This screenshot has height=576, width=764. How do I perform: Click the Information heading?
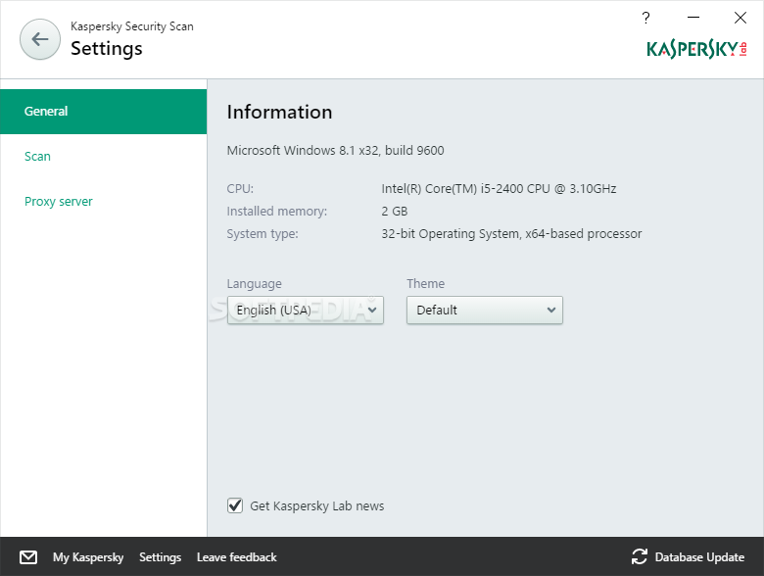280,112
